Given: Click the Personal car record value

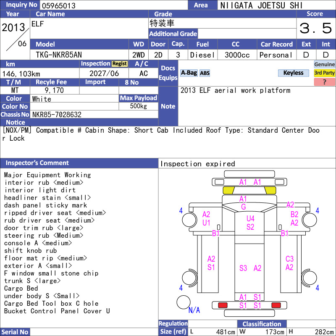Looking at the screenshot, I should (276, 55).
